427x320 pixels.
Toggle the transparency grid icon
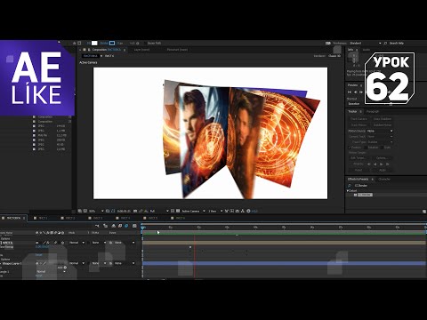coord(178,211)
